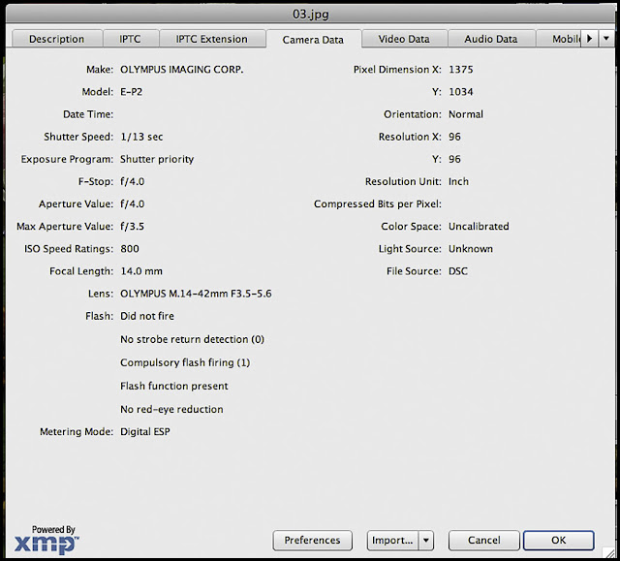
Task: Click the Preferences button
Action: pos(312,540)
